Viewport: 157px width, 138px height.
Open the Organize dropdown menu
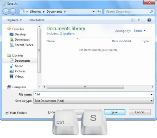(x=14, y=20)
